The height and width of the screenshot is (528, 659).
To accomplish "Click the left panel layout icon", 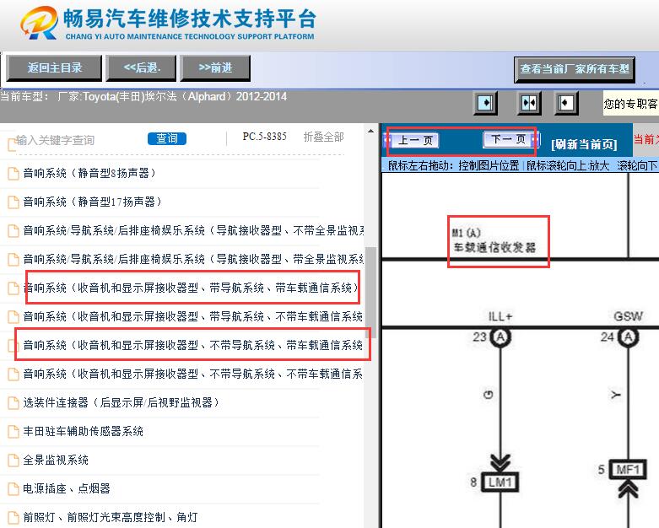I will point(485,103).
